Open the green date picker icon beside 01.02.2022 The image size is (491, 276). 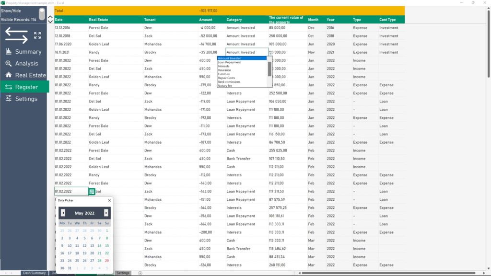coord(91,191)
